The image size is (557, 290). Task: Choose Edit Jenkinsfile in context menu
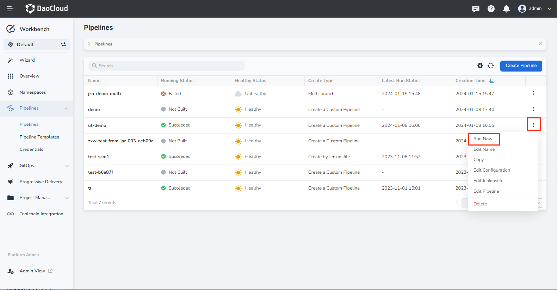coord(488,181)
